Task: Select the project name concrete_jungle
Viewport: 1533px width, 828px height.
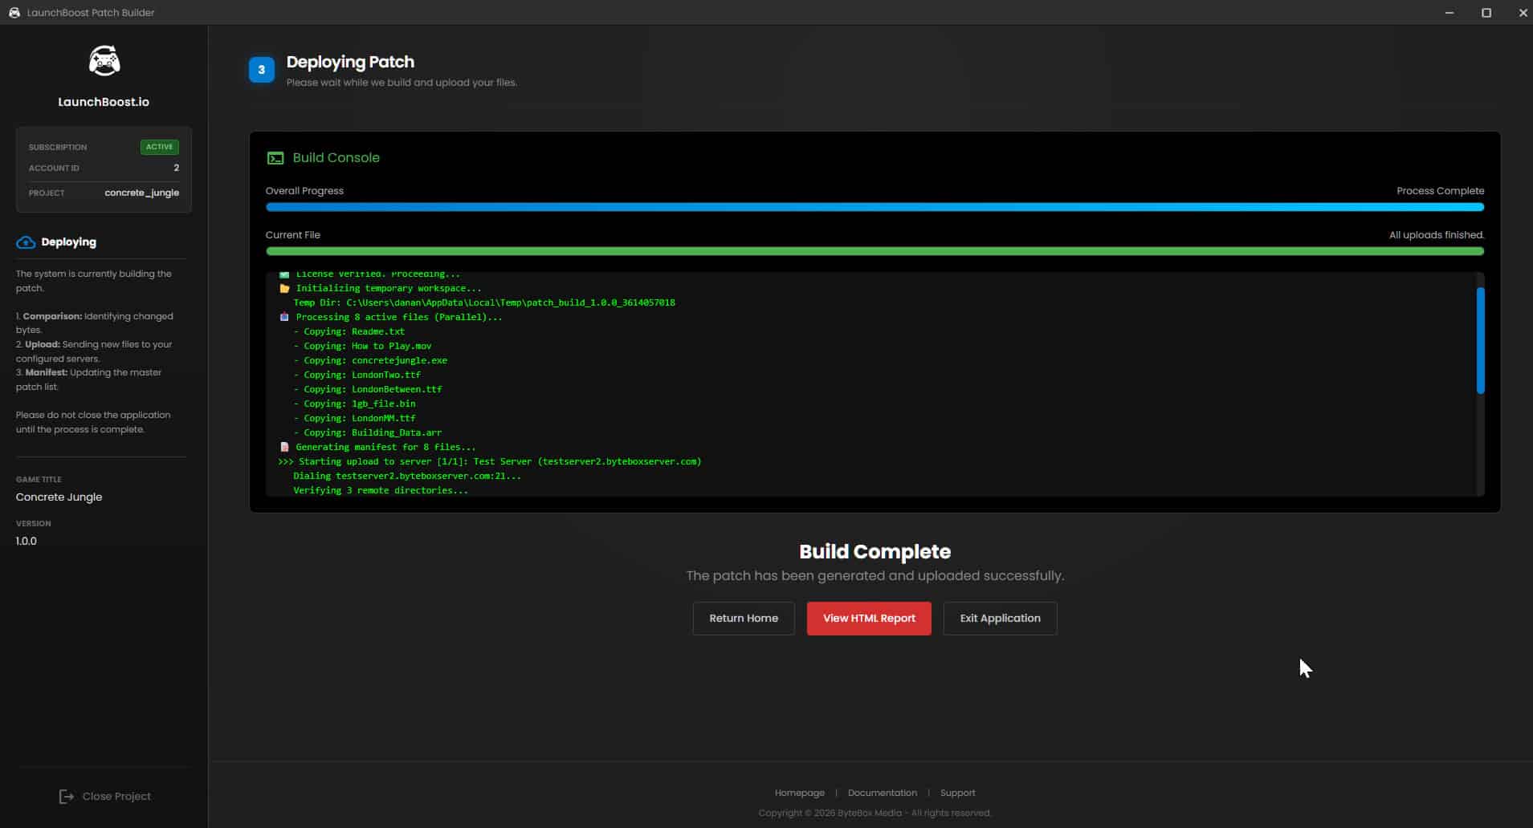Action: tap(141, 193)
